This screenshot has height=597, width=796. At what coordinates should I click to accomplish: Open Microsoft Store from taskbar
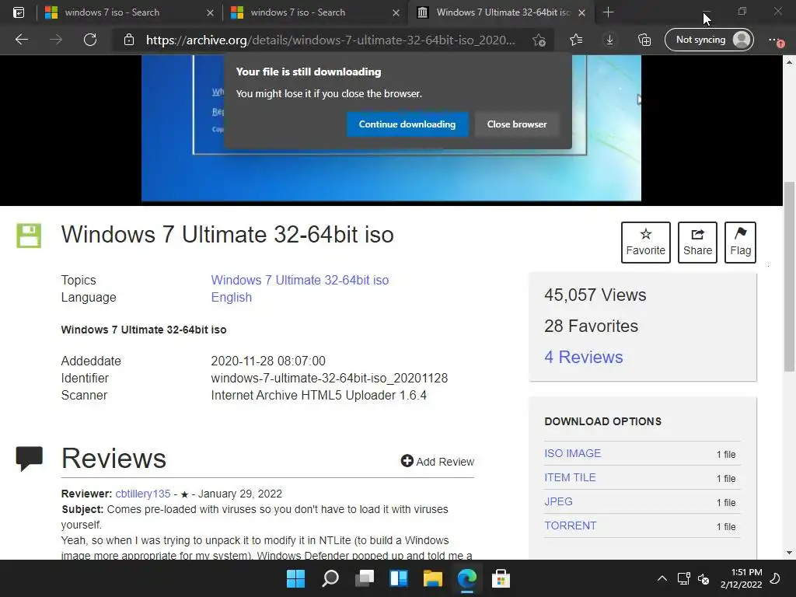point(501,578)
